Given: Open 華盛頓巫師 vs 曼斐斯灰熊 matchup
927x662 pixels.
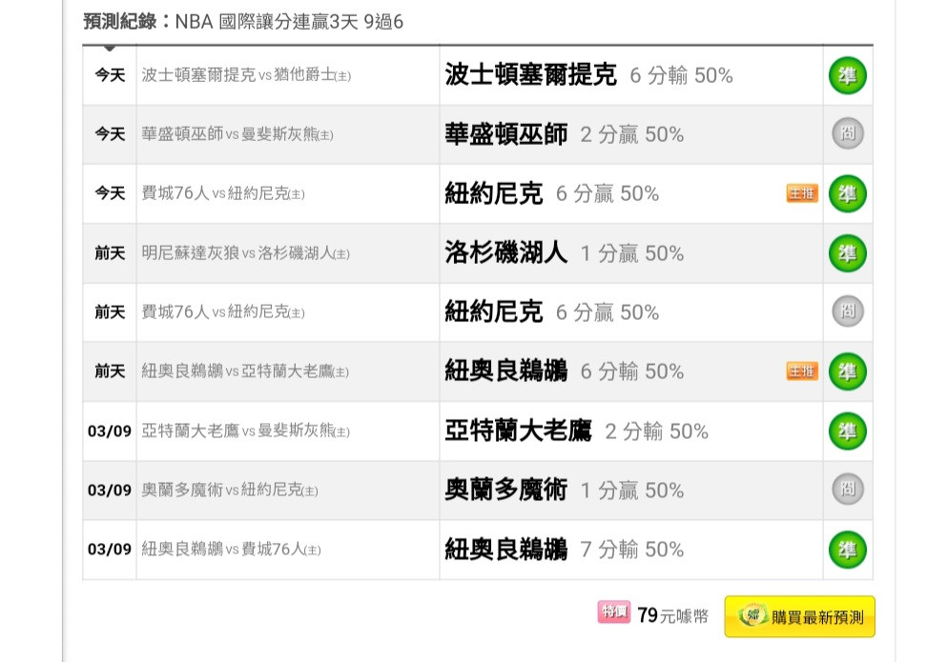Looking at the screenshot, I should pyautogui.click(x=237, y=134).
